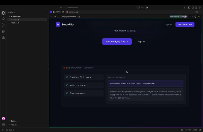
Task: Navigate forward in the embedded browser
Action: [55, 17]
